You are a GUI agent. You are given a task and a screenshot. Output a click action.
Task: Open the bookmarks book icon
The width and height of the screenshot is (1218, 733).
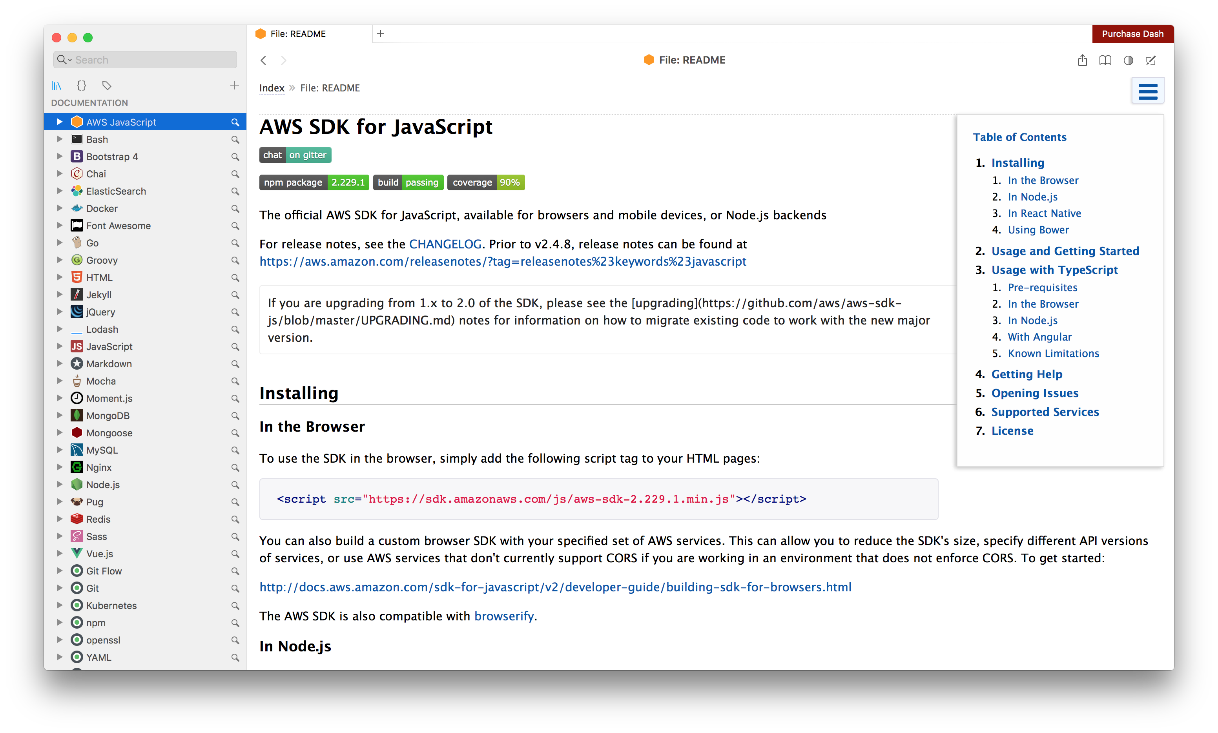point(1105,60)
